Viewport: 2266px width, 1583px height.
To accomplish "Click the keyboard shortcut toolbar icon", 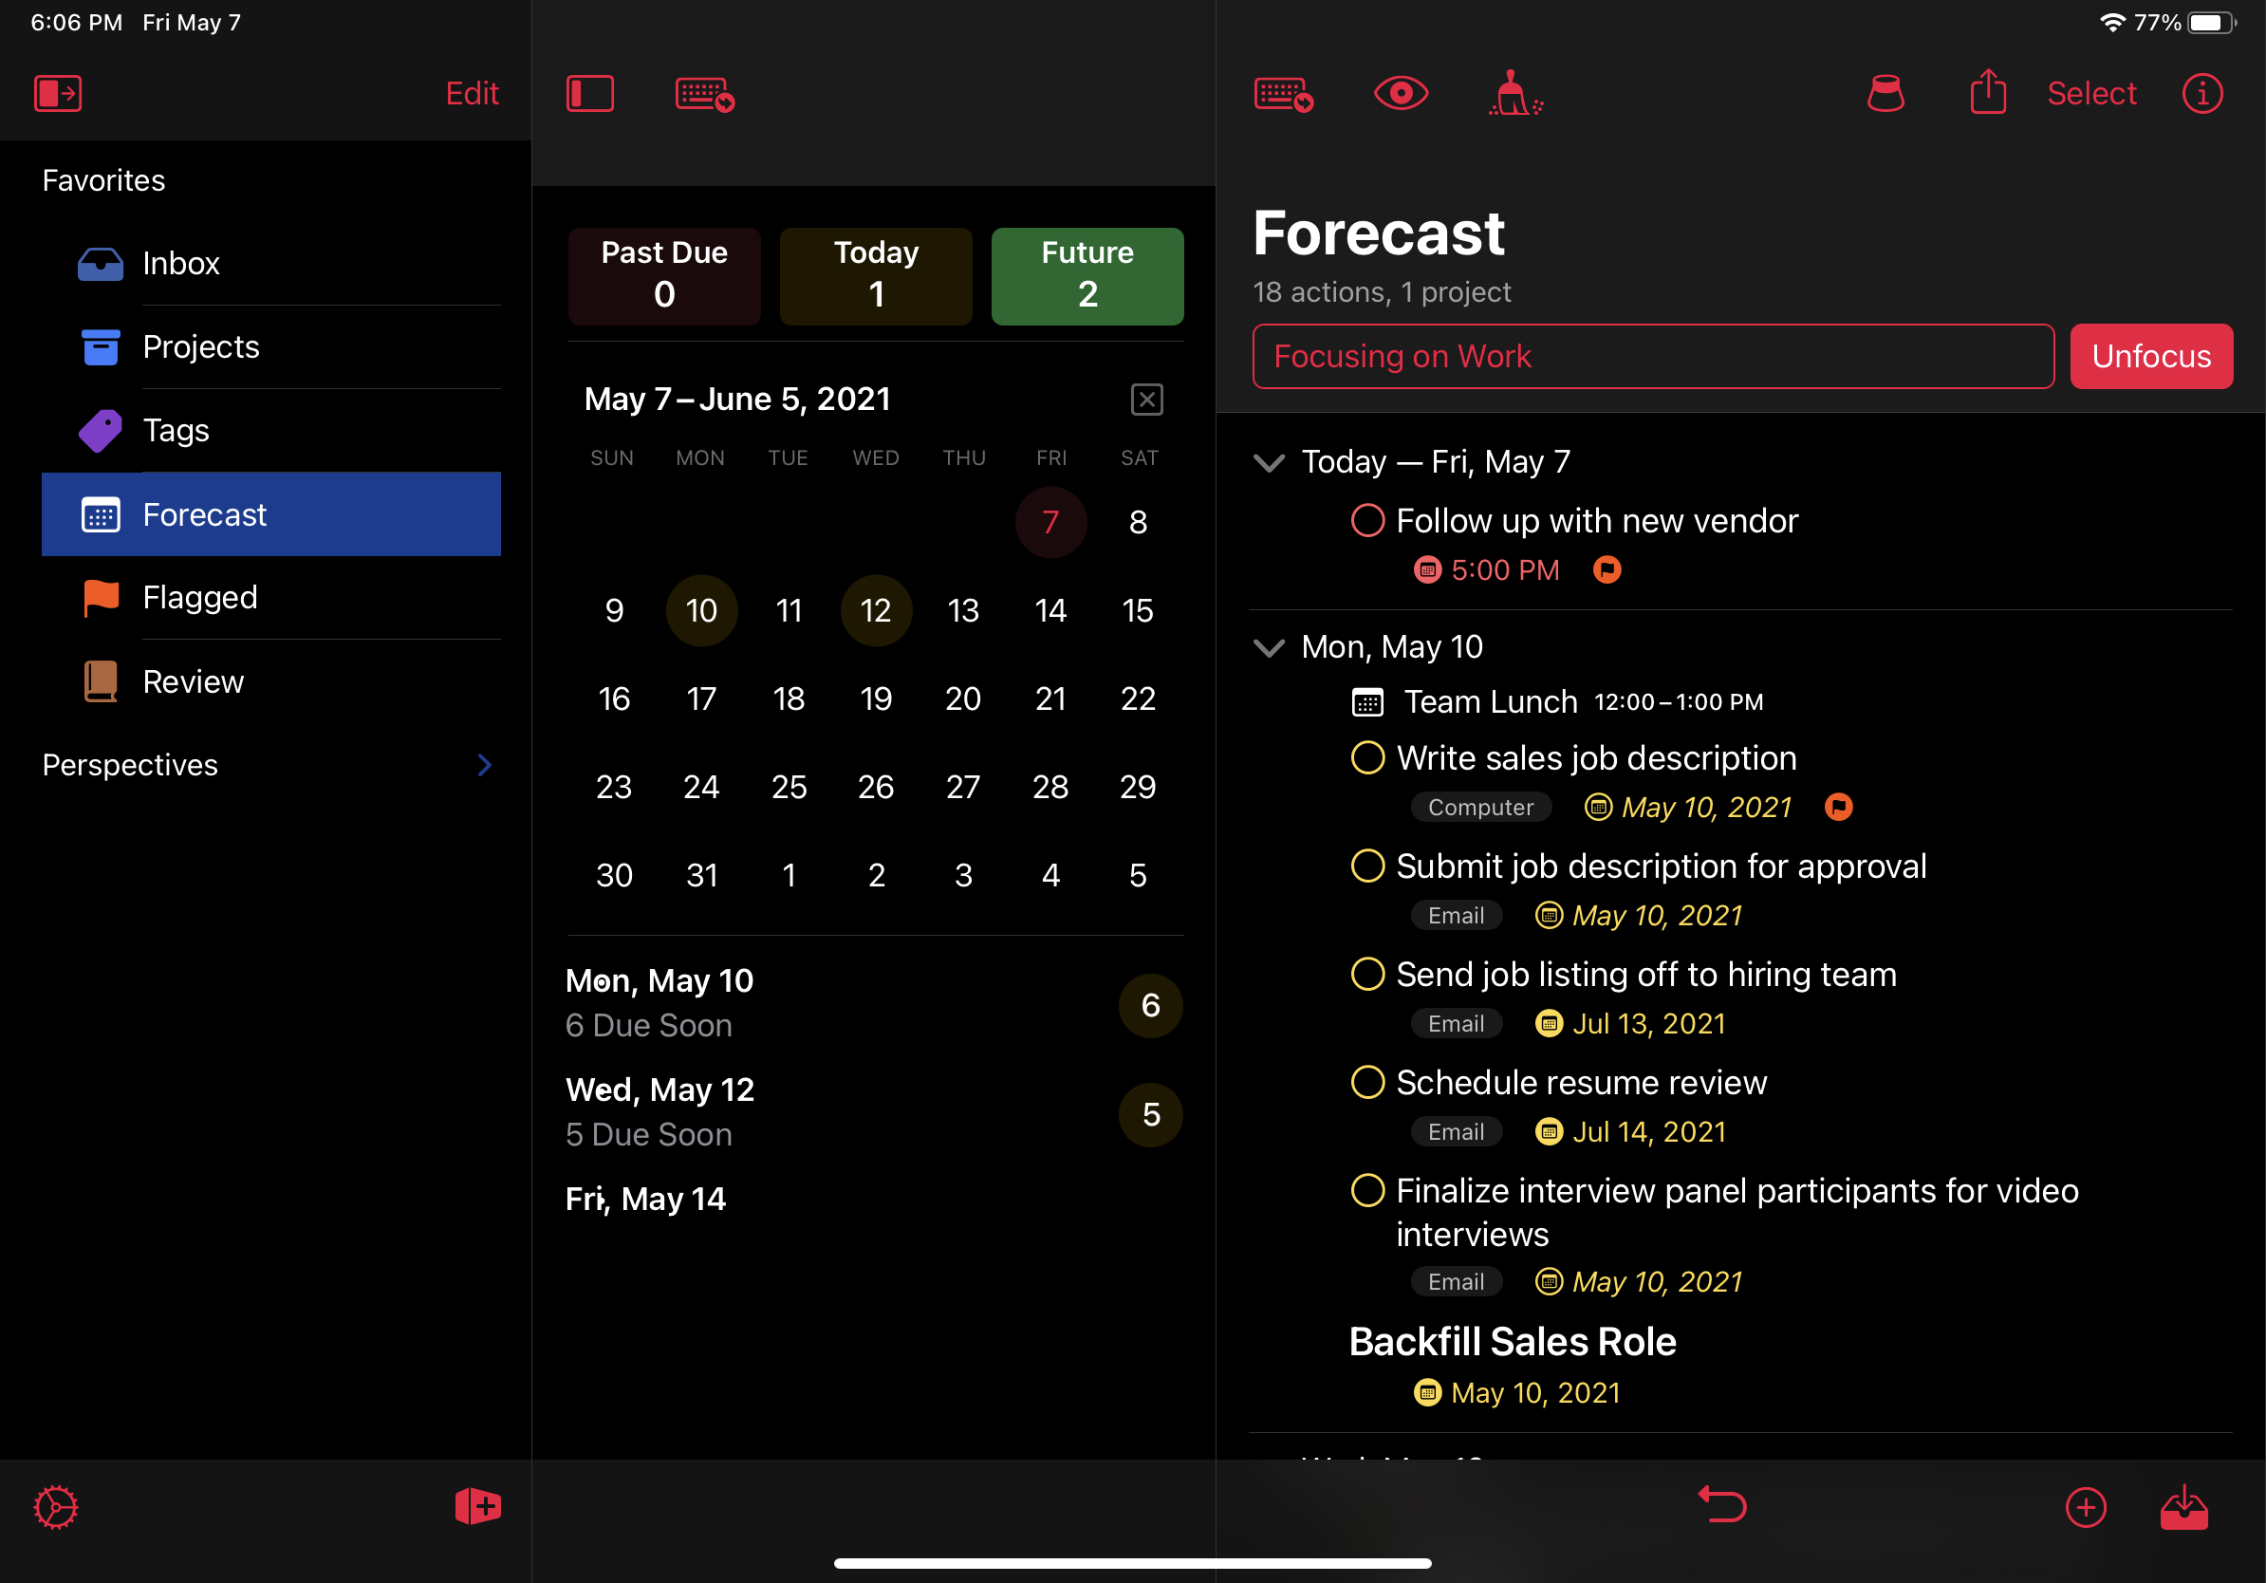I will pos(704,91).
